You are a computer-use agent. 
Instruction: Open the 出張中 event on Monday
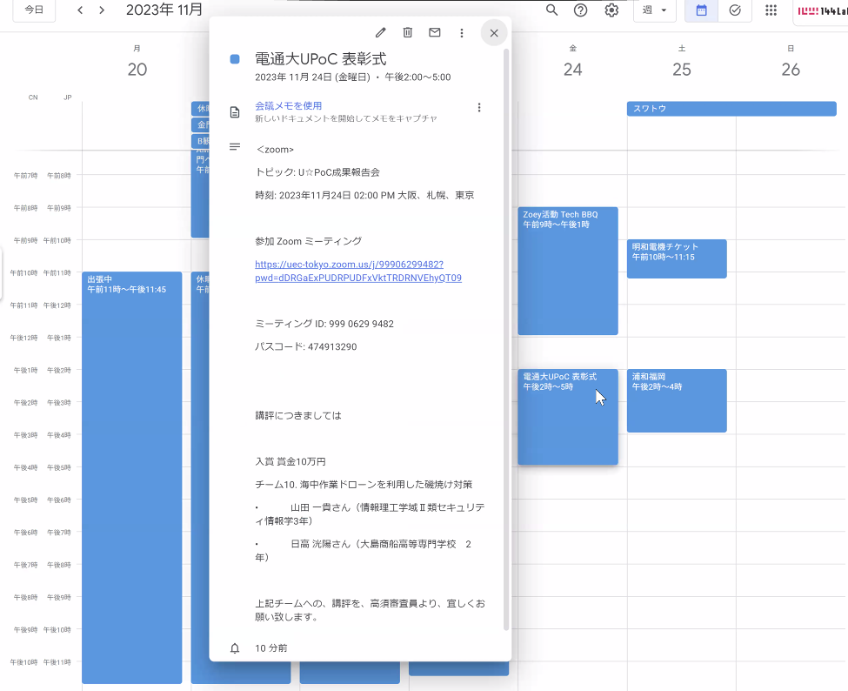point(132,477)
